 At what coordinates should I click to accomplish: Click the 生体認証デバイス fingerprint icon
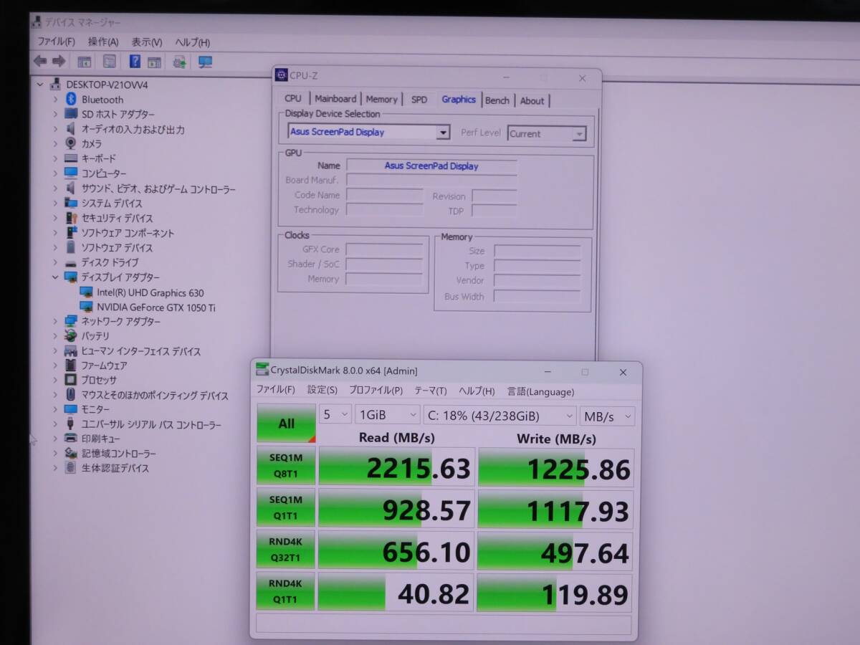pyautogui.click(x=71, y=468)
